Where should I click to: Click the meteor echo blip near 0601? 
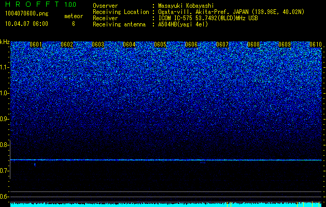(x=35, y=165)
